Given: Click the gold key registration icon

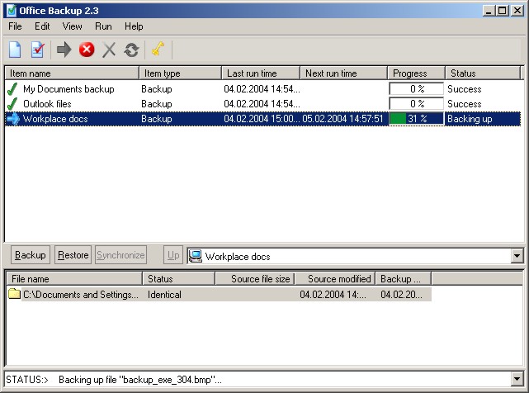Looking at the screenshot, I should 158,49.
